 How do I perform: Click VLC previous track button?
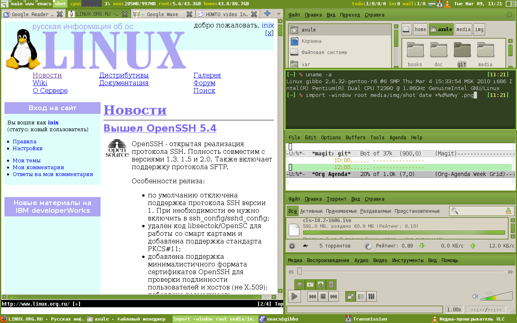click(x=313, y=297)
